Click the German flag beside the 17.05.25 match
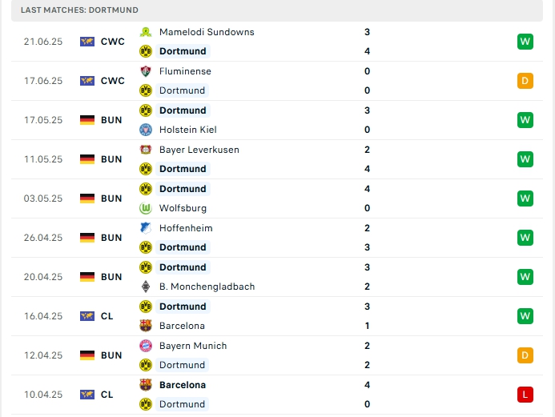The width and height of the screenshot is (555, 417). (87, 120)
